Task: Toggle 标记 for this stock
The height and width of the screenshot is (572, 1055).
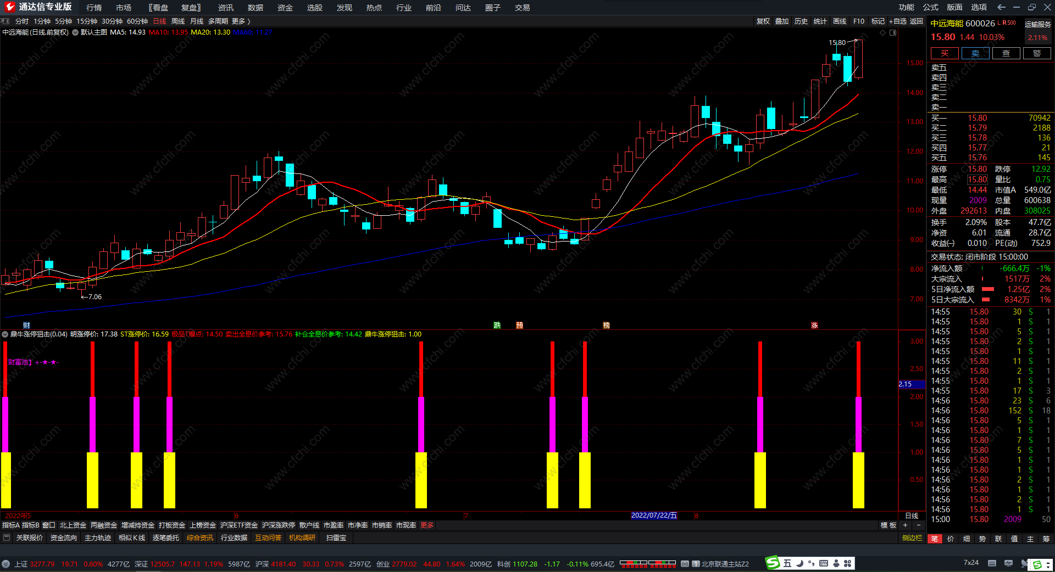Action: (878, 21)
